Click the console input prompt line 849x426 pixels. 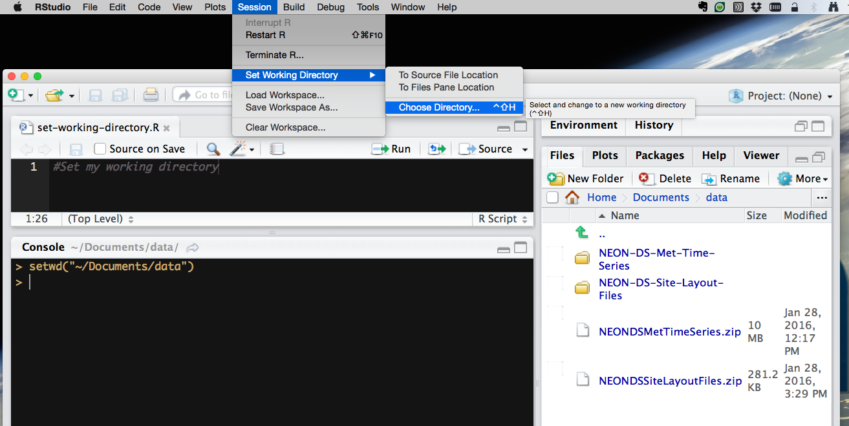[272, 282]
